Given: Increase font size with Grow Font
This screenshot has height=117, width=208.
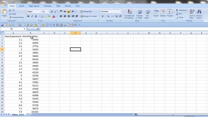Looking at the screenshot, I should (52, 12).
